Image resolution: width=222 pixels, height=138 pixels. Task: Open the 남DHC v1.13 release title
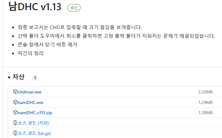coord(35,7)
